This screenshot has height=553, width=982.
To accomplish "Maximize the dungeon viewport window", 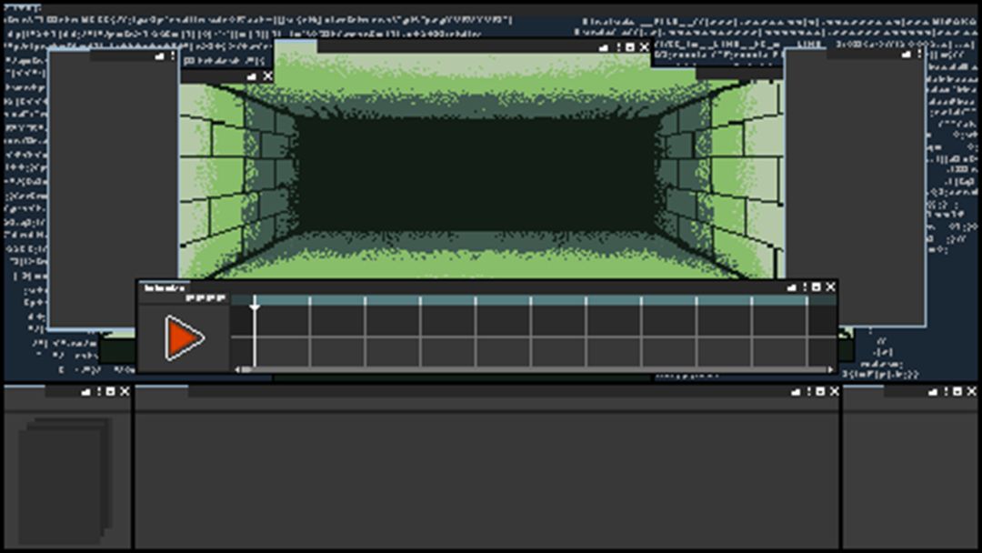I will [x=630, y=47].
